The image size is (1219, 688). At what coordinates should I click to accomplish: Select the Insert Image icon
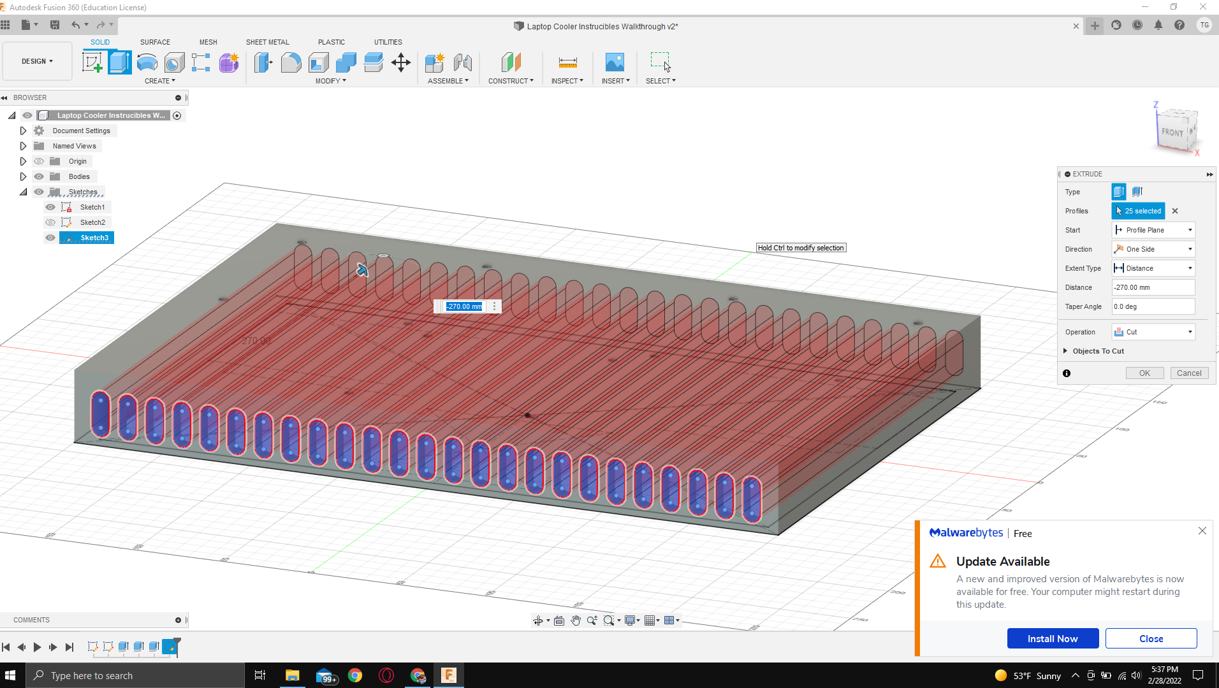tap(615, 62)
